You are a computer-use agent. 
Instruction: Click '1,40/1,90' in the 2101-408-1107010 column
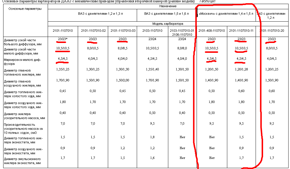click(212, 80)
